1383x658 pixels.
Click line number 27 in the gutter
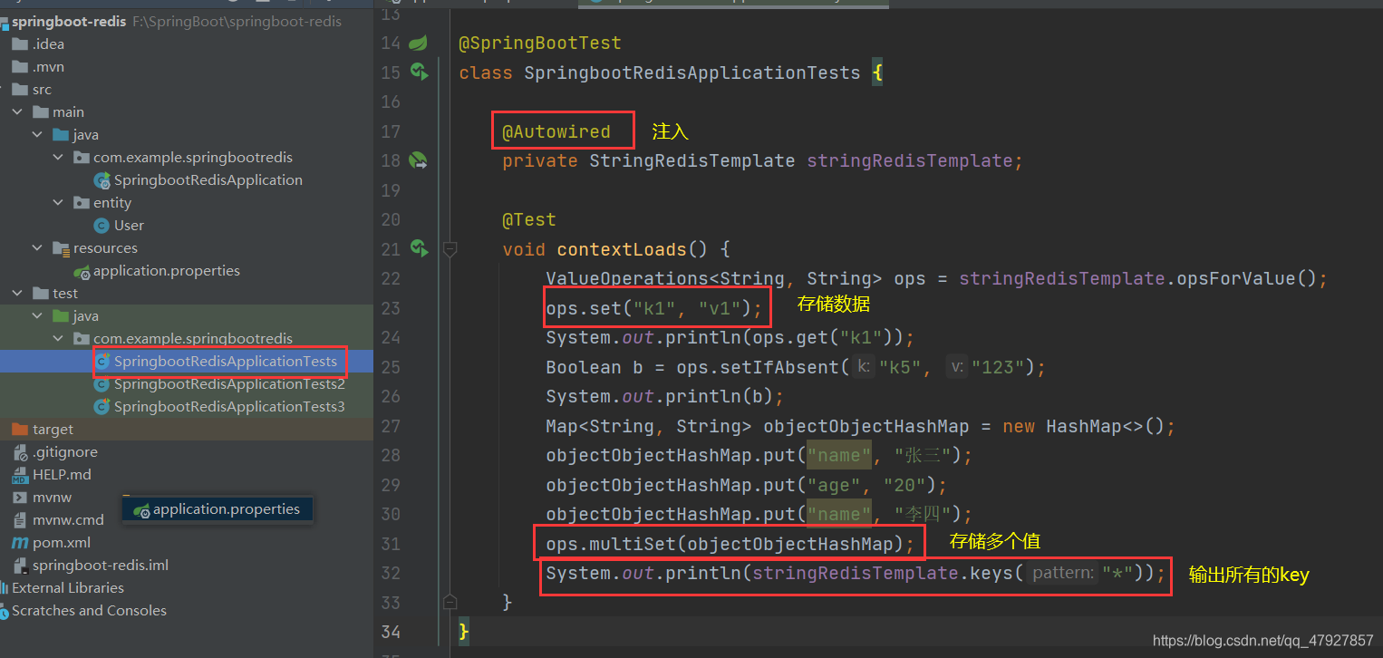[390, 426]
